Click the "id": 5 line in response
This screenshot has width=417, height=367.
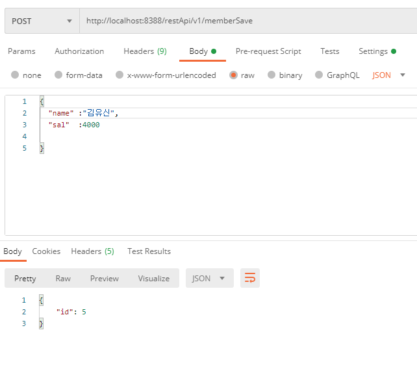point(71,312)
